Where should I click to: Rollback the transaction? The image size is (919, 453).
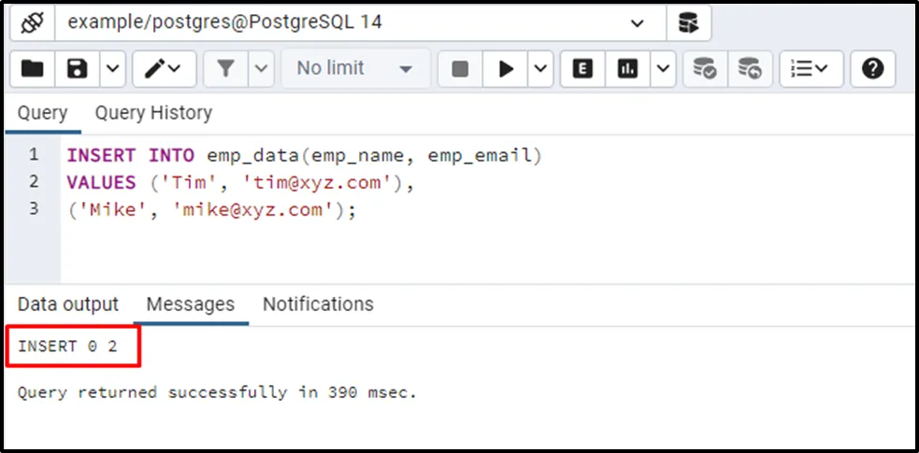click(749, 68)
